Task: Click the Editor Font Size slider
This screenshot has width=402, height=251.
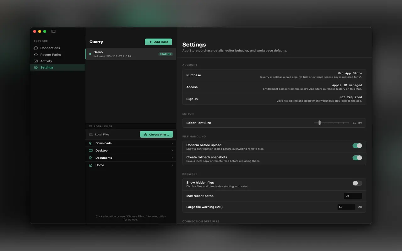Action: [x=331, y=123]
